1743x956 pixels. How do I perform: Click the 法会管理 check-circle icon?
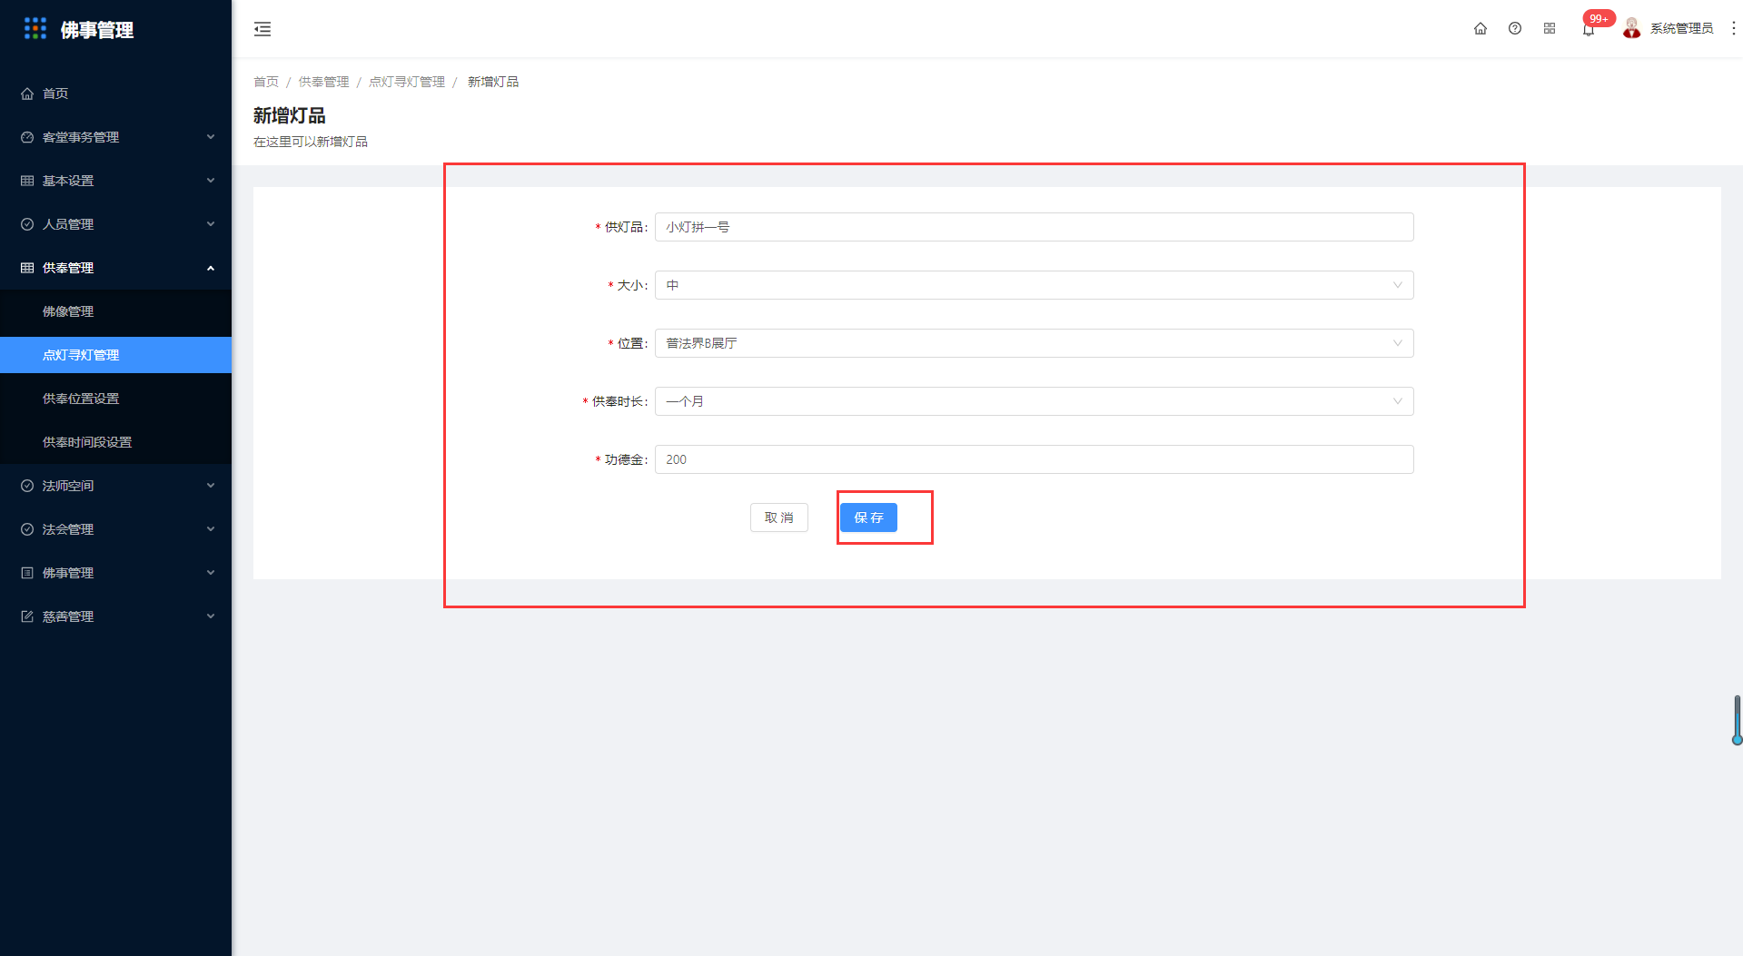27,529
